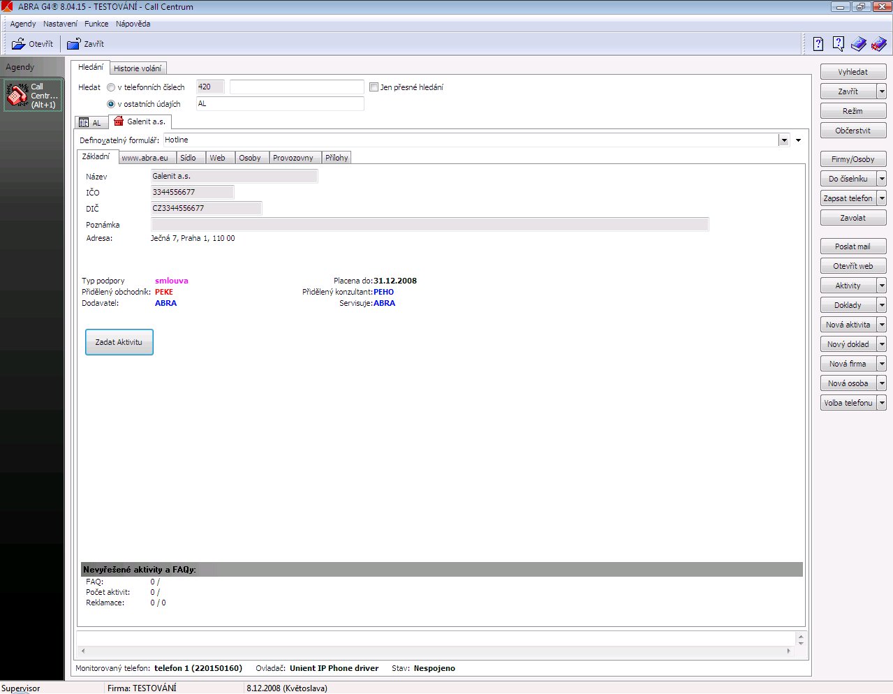Click the Režim button
Viewport: 893px width, 694px height.
point(853,111)
